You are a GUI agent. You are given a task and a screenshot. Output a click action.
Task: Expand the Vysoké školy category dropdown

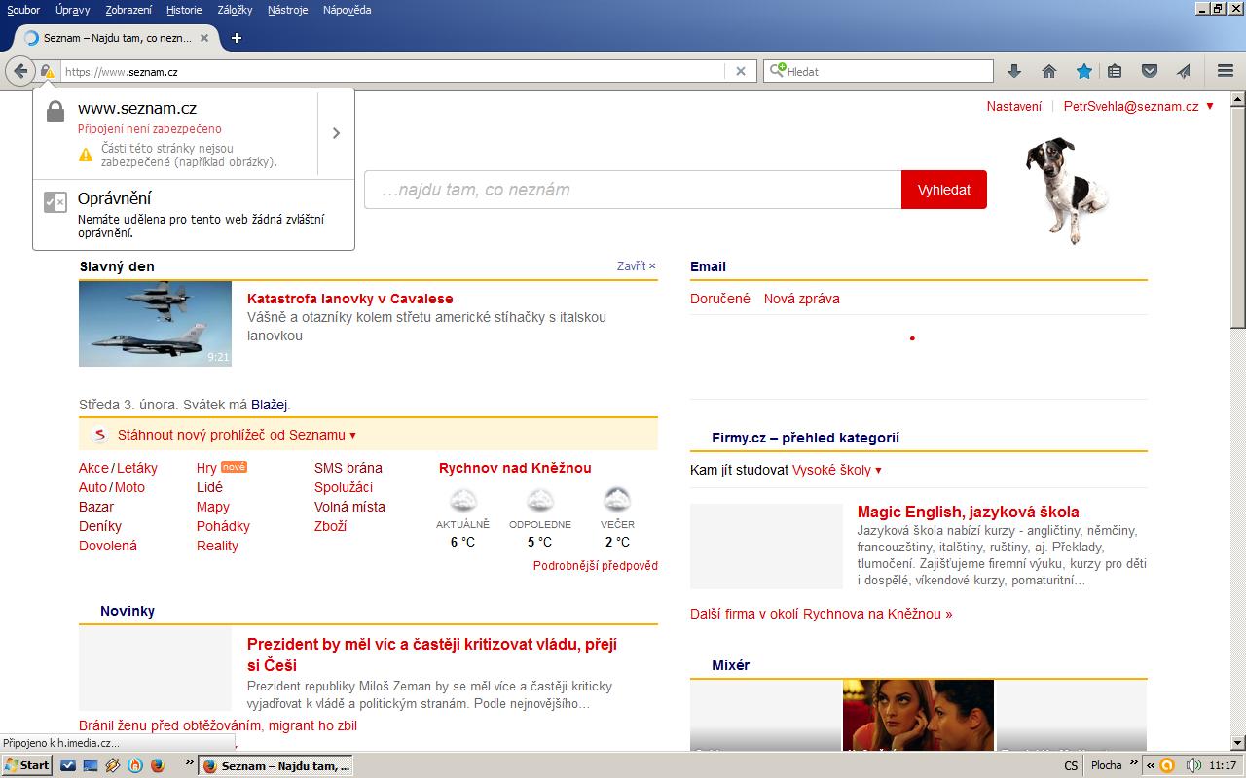coord(836,470)
